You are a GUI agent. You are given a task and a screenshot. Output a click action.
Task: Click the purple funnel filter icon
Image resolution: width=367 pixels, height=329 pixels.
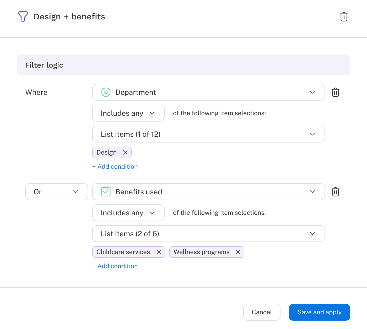tap(23, 17)
